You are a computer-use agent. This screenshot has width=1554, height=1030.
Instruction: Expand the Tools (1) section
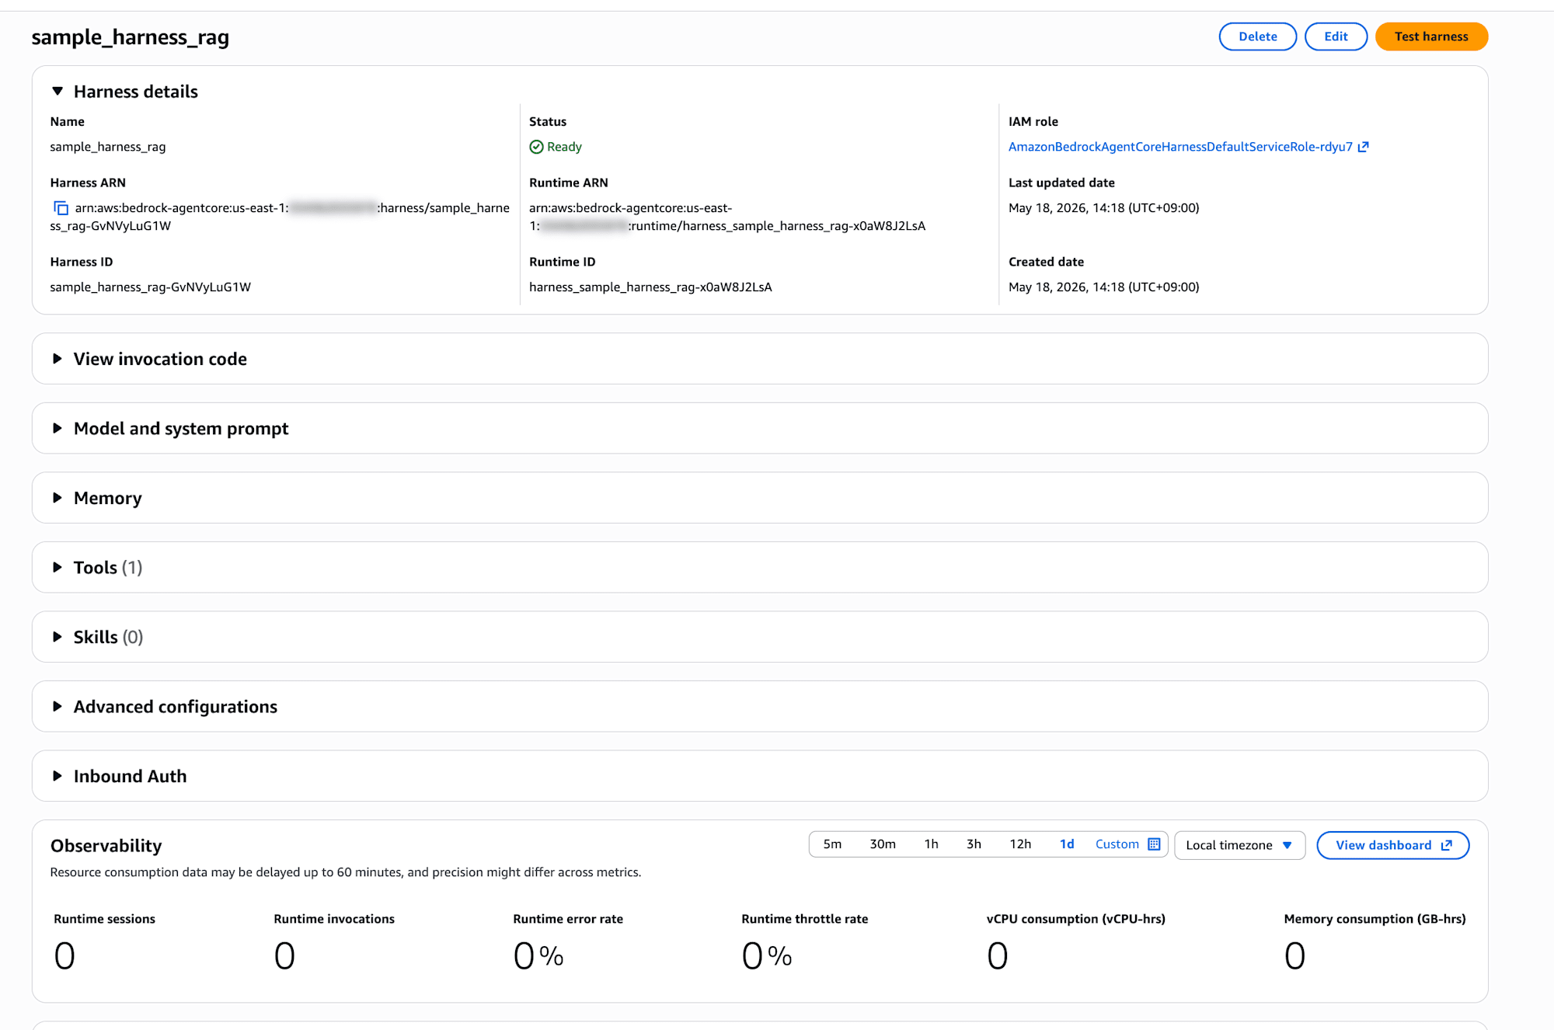pyautogui.click(x=57, y=567)
